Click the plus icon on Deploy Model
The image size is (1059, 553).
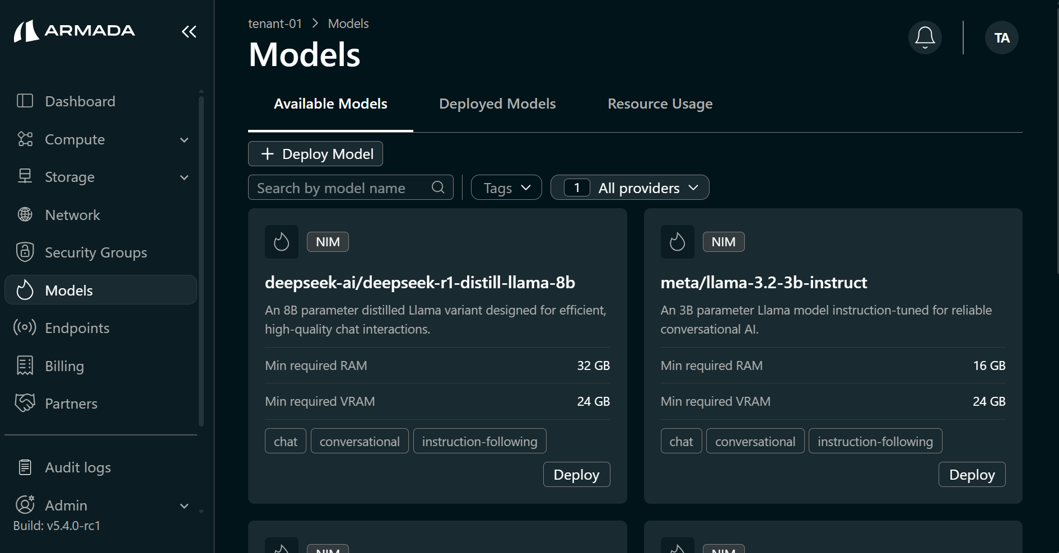pos(268,153)
